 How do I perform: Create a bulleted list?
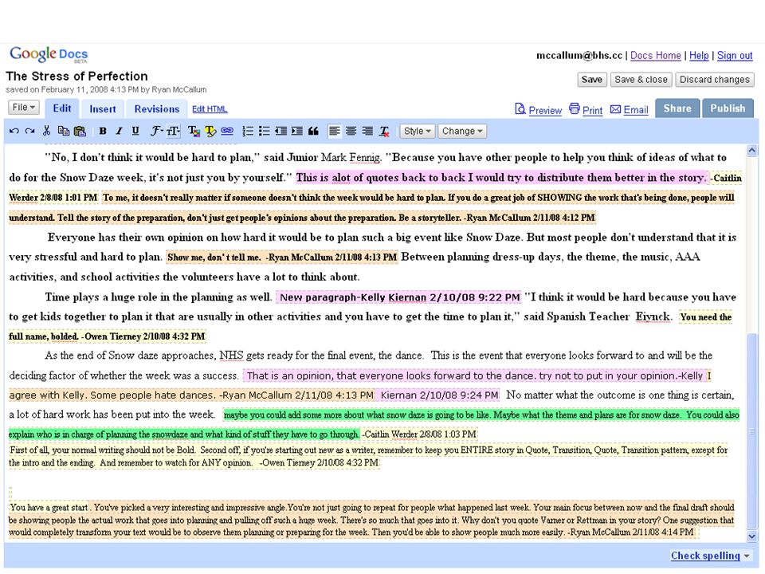coord(265,131)
